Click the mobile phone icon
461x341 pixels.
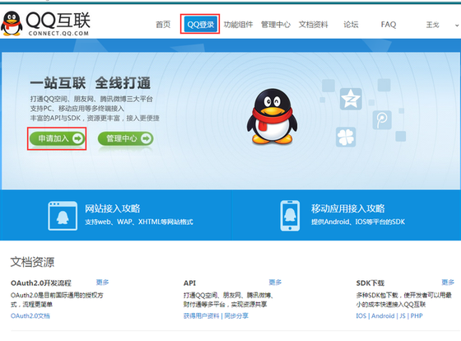[x=290, y=216]
